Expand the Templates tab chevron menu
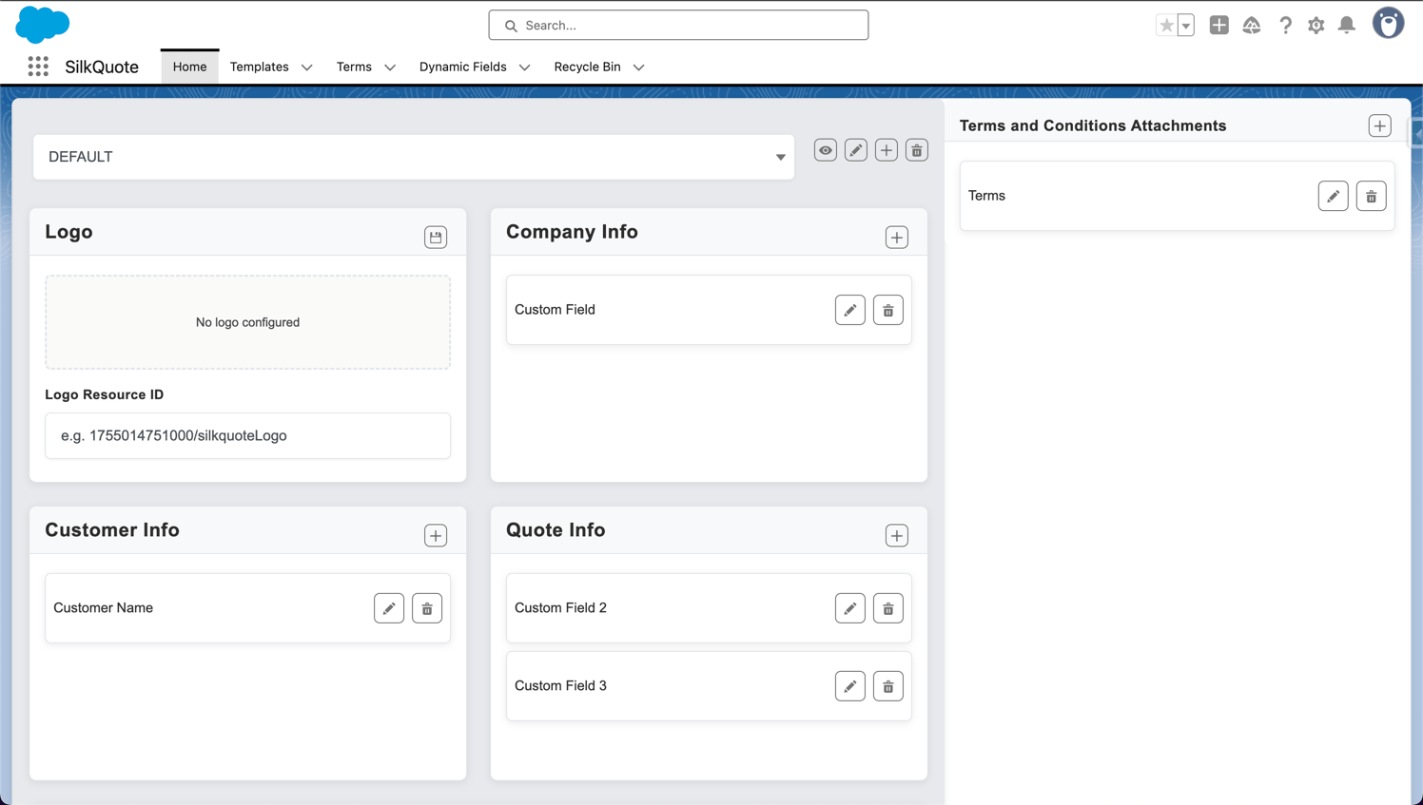The height and width of the screenshot is (805, 1423). click(x=306, y=67)
